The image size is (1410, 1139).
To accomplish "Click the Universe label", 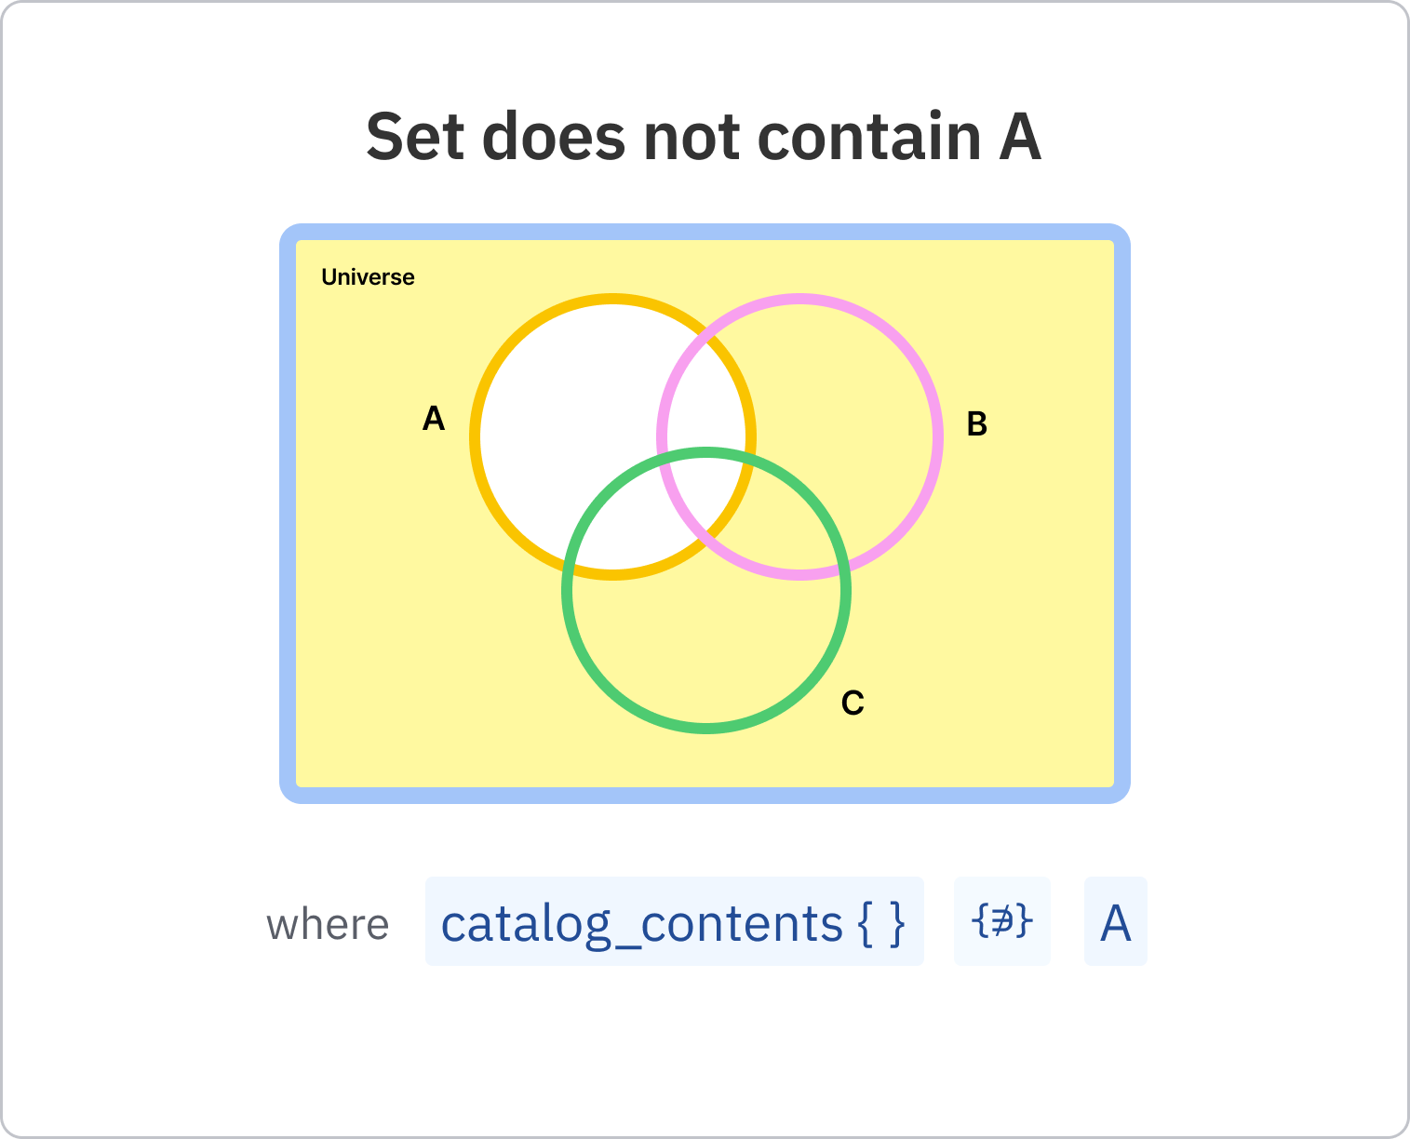I will (368, 277).
